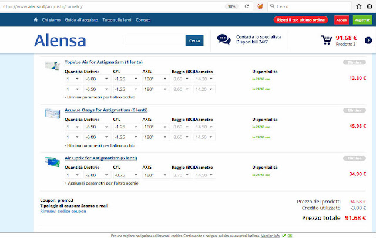Click the 90% zoom indicator in address bar

(x=231, y=6)
